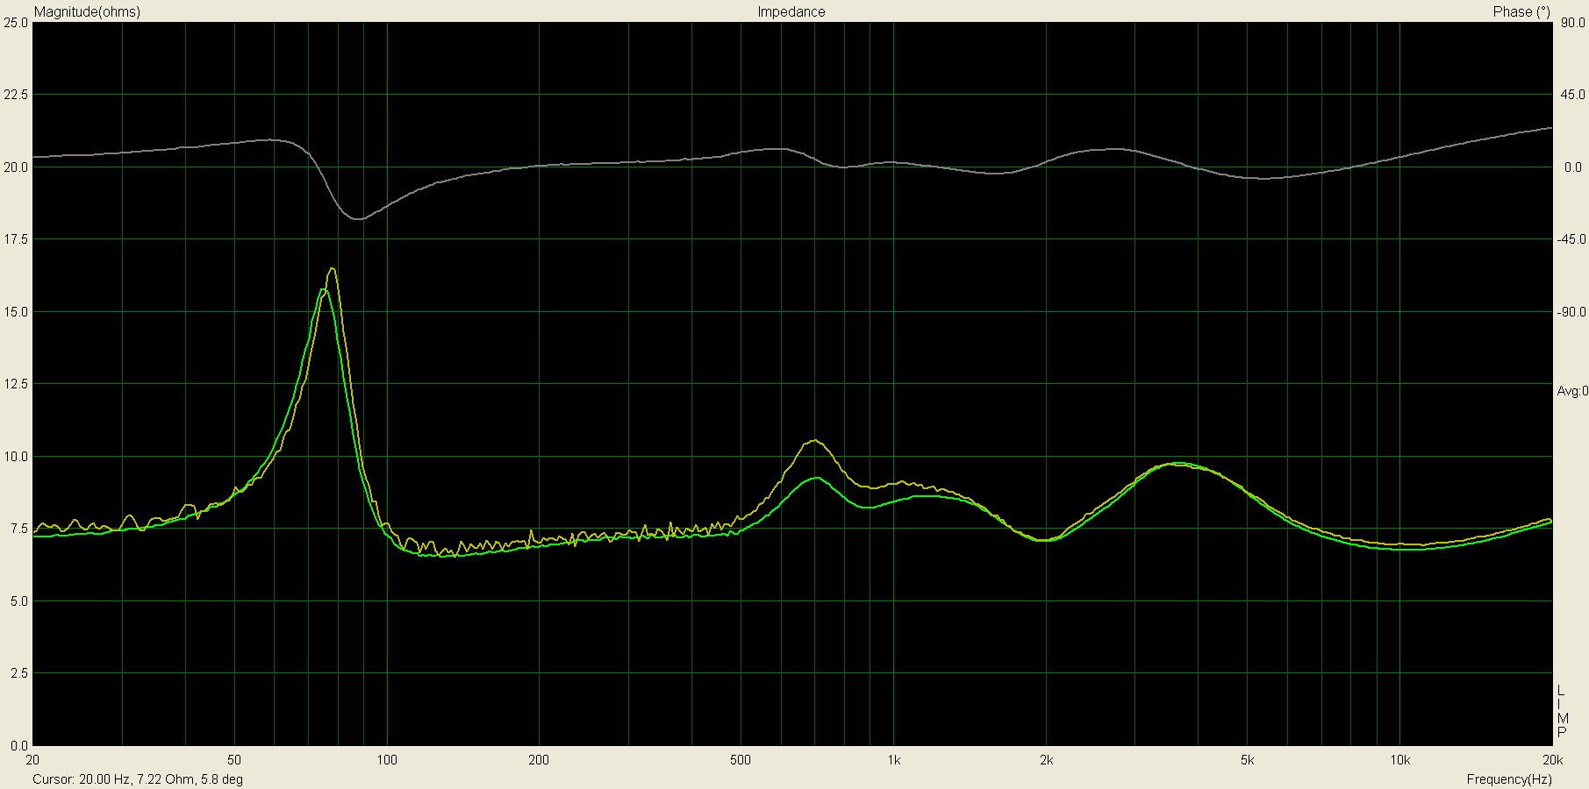The width and height of the screenshot is (1589, 789).
Task: Click the "2k" frequency axis tick label
Action: point(1046,760)
